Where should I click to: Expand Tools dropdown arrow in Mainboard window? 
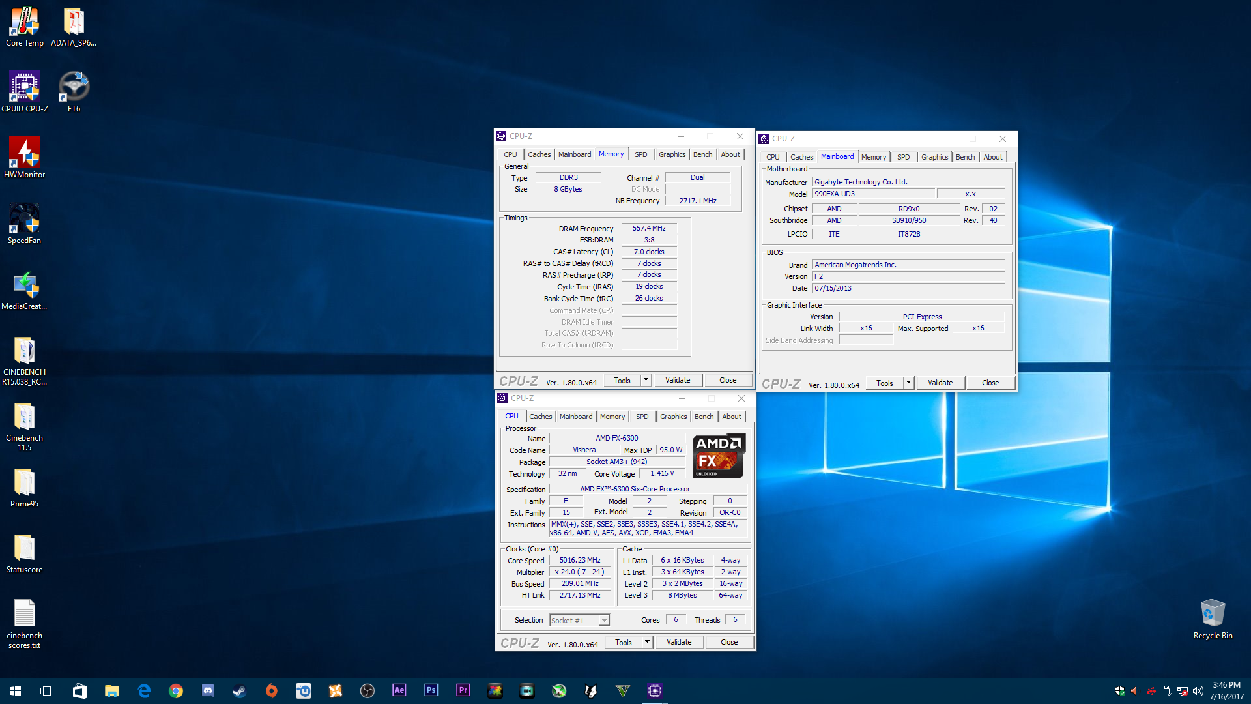(x=908, y=383)
